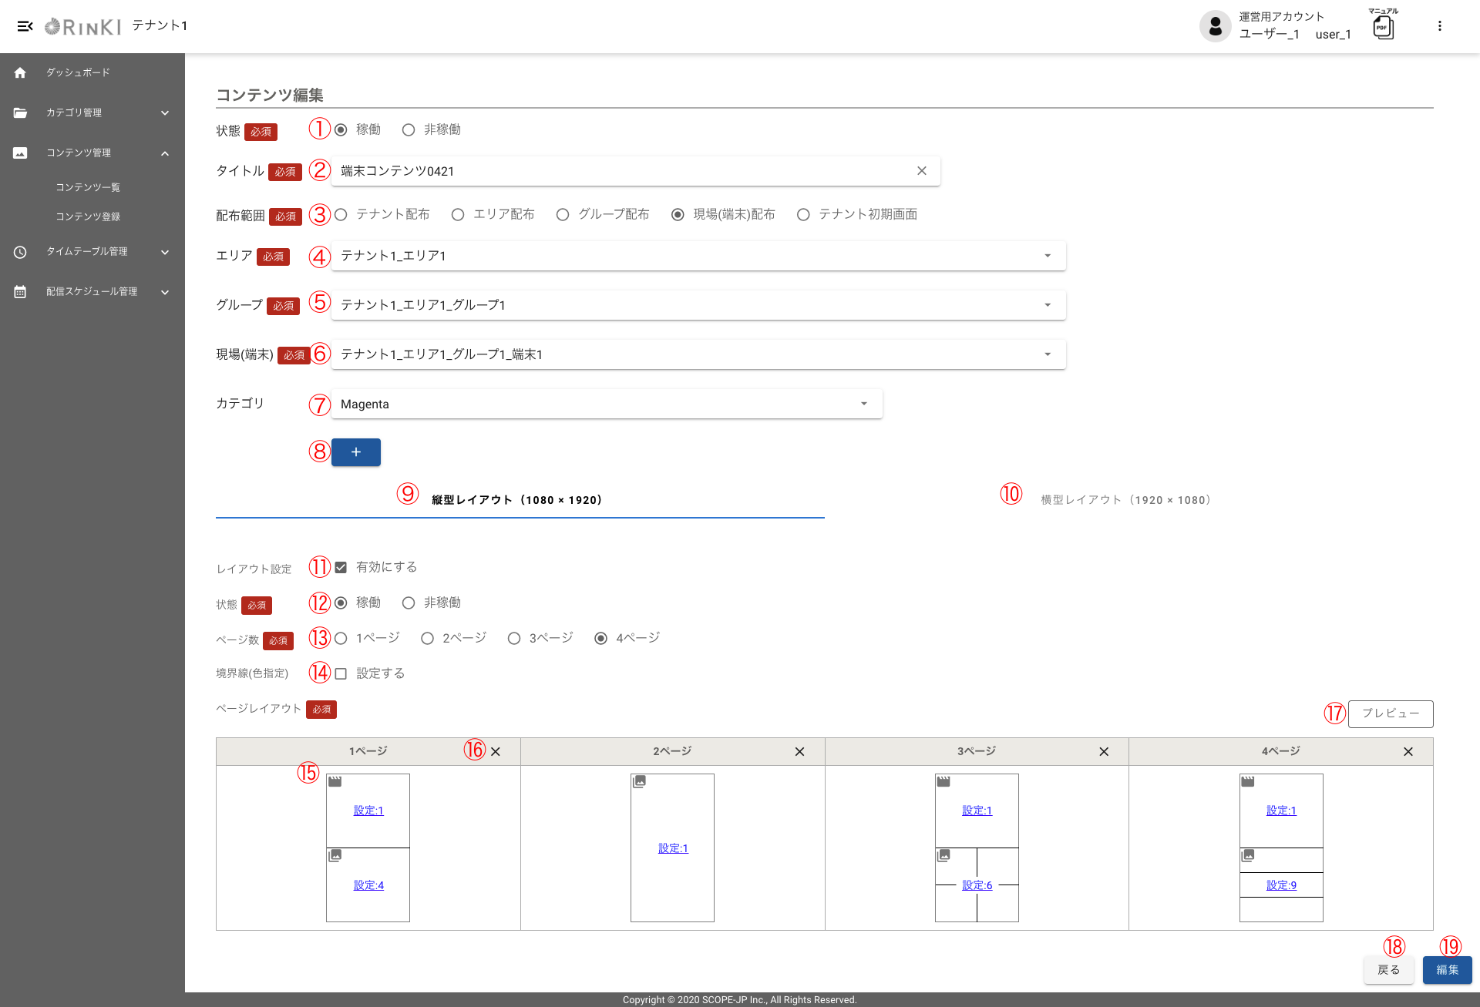Image resolution: width=1480 pixels, height=1007 pixels.
Task: Select 非稼働 radio in top 状態 row
Action: [409, 130]
